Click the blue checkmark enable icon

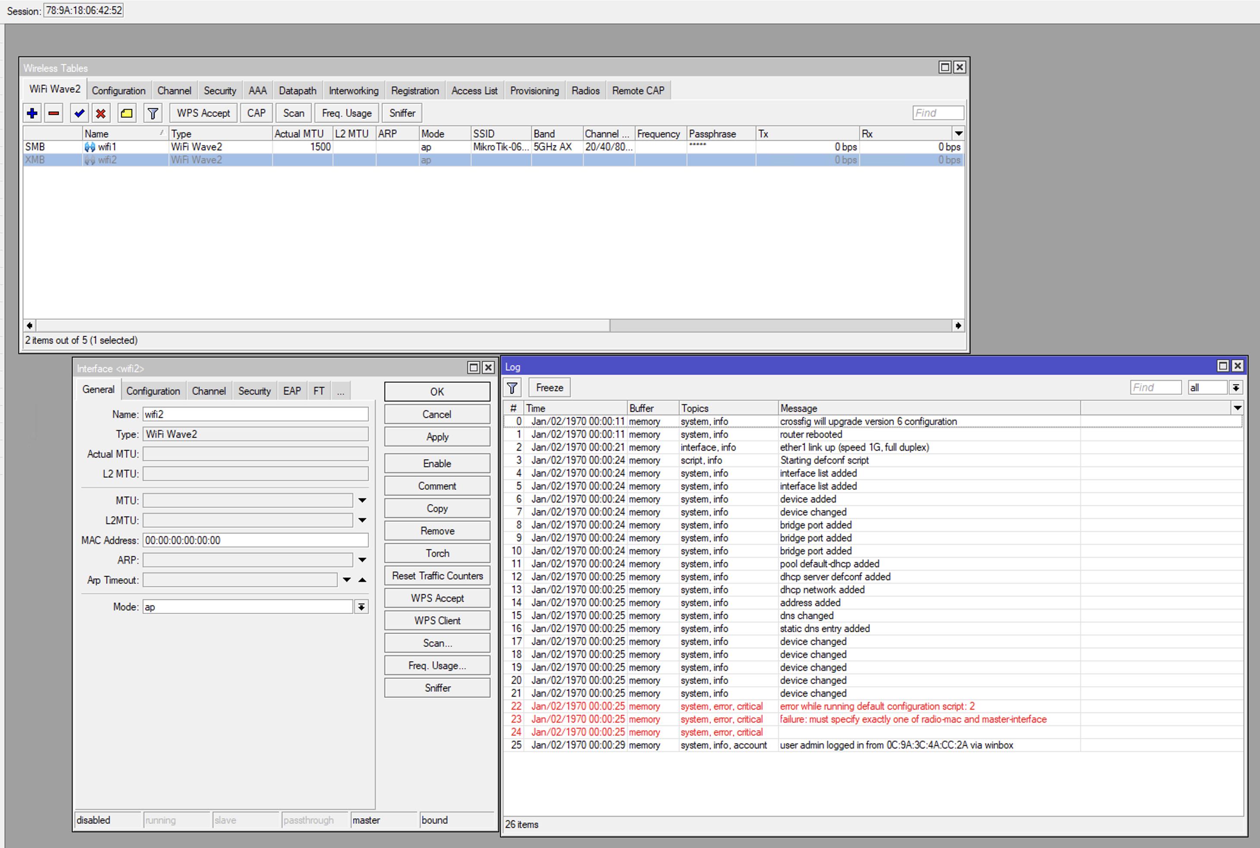(x=79, y=113)
